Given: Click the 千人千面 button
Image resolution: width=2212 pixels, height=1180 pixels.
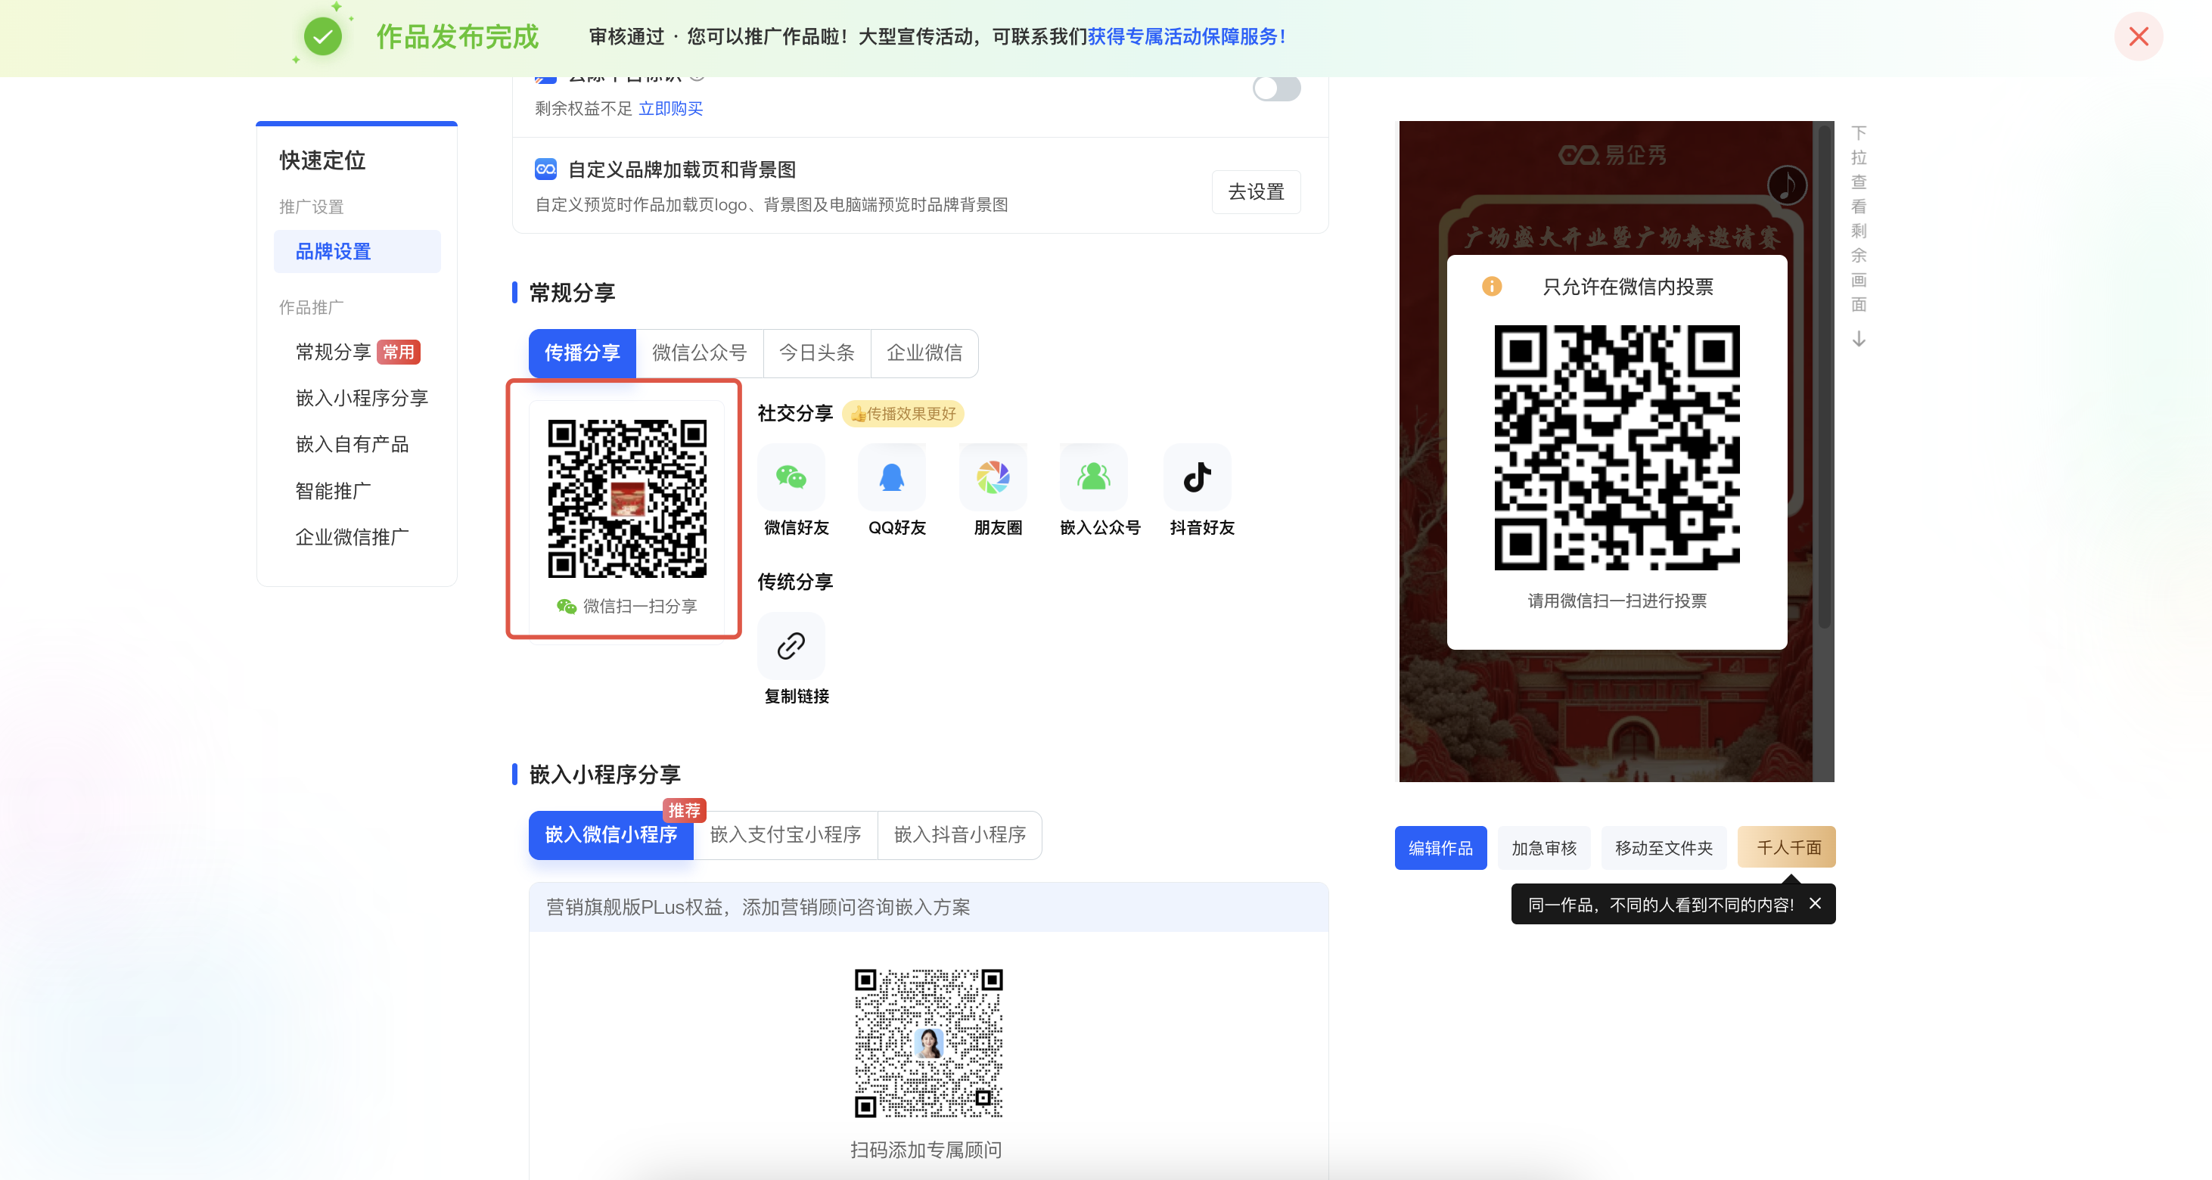Looking at the screenshot, I should pos(1788,848).
